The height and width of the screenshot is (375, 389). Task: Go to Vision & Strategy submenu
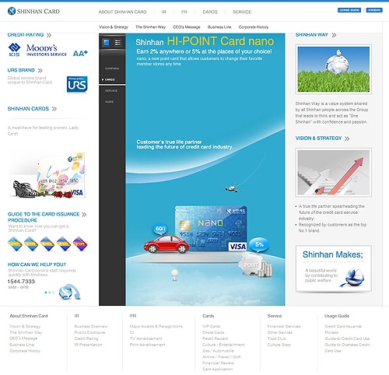click(x=114, y=27)
